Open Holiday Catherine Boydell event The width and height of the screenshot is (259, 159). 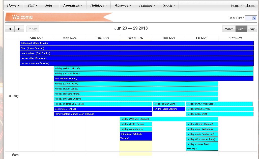tap(103, 104)
